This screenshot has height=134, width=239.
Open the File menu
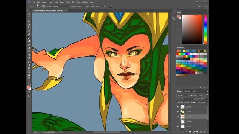click(x=34, y=2)
